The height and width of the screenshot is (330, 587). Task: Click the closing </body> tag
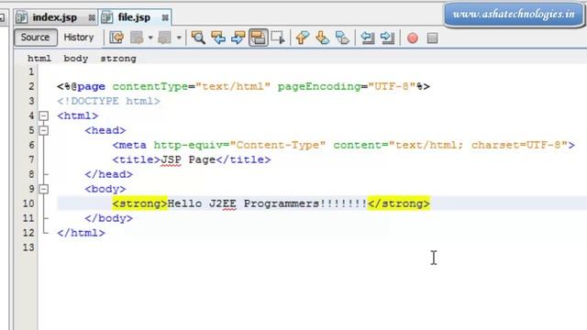[x=108, y=218]
